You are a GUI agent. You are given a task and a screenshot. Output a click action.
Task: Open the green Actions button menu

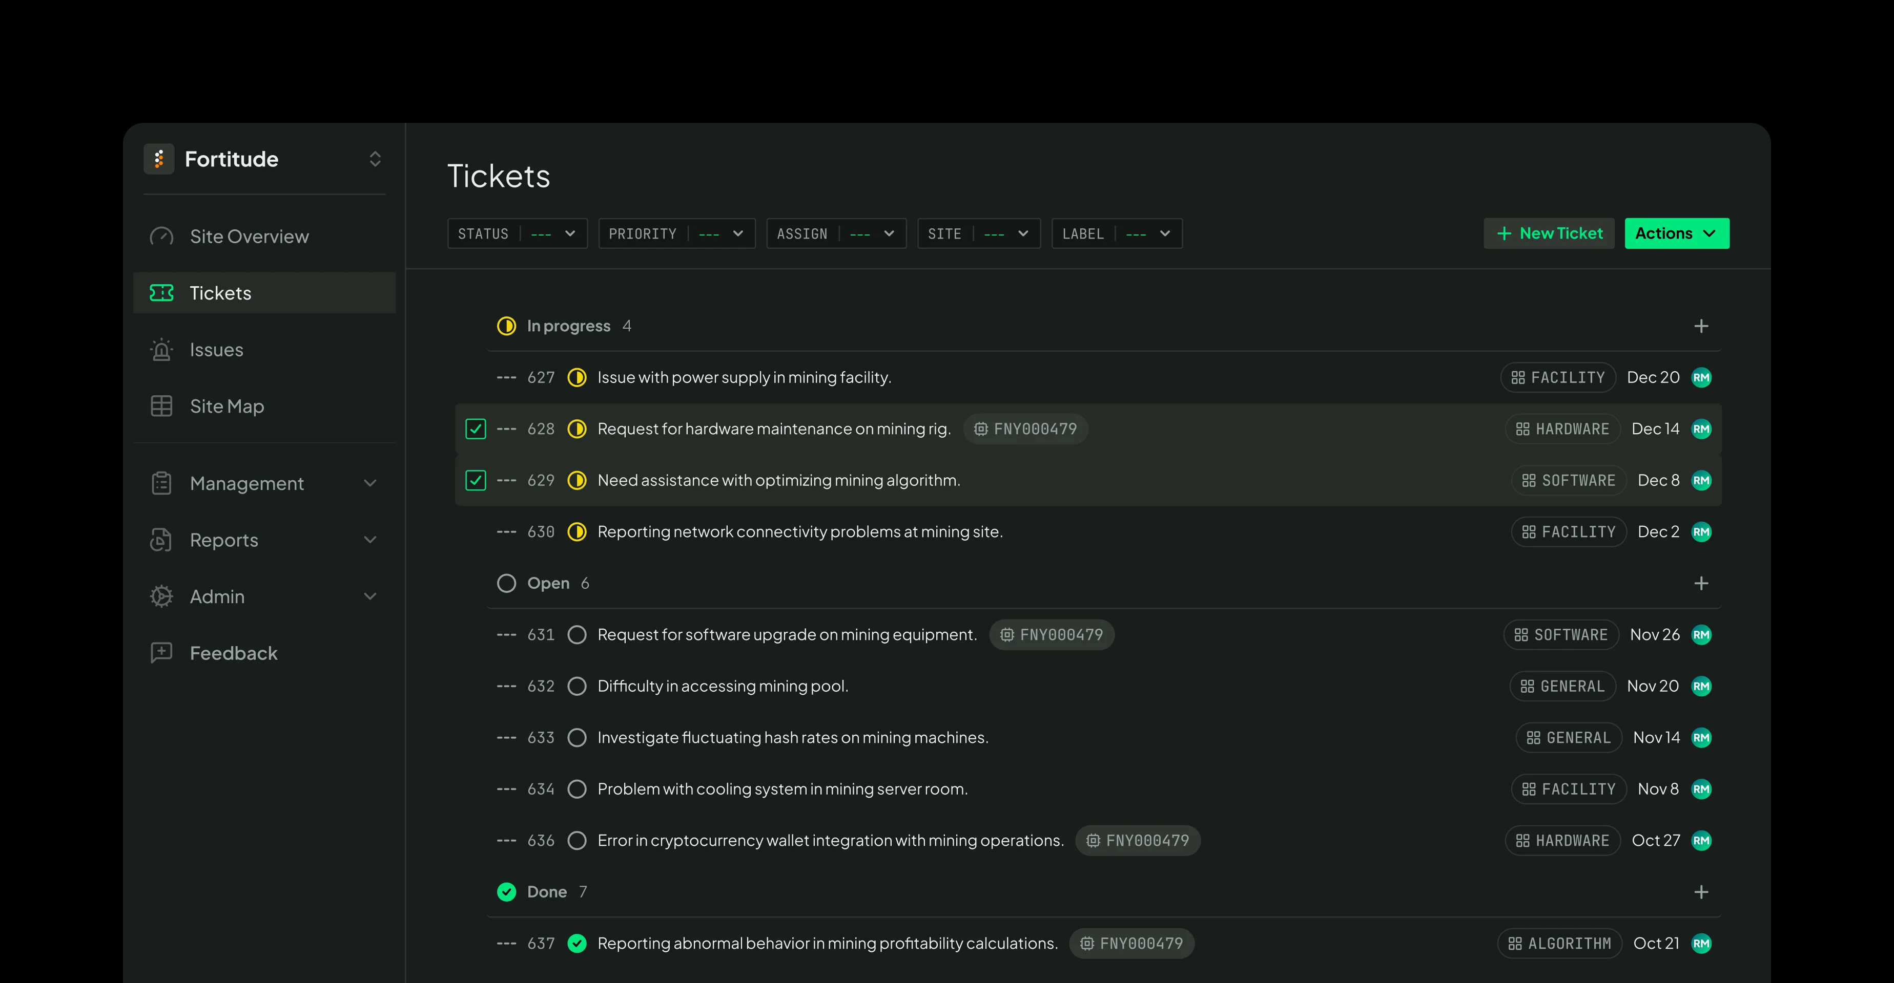1676,233
